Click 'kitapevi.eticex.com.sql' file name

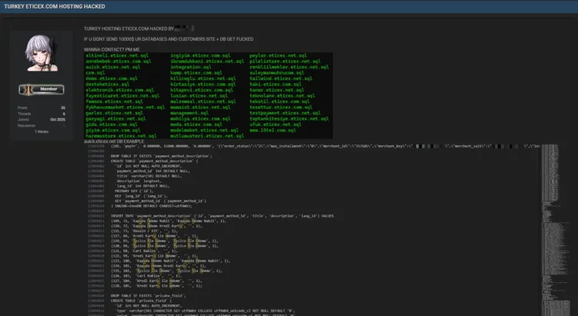tap(202, 90)
